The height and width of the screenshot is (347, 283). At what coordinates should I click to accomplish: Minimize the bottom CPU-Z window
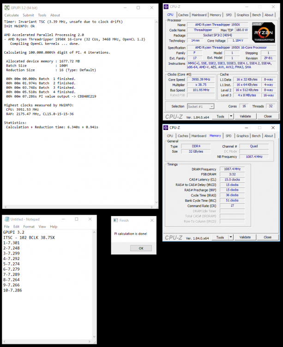[x=247, y=128]
